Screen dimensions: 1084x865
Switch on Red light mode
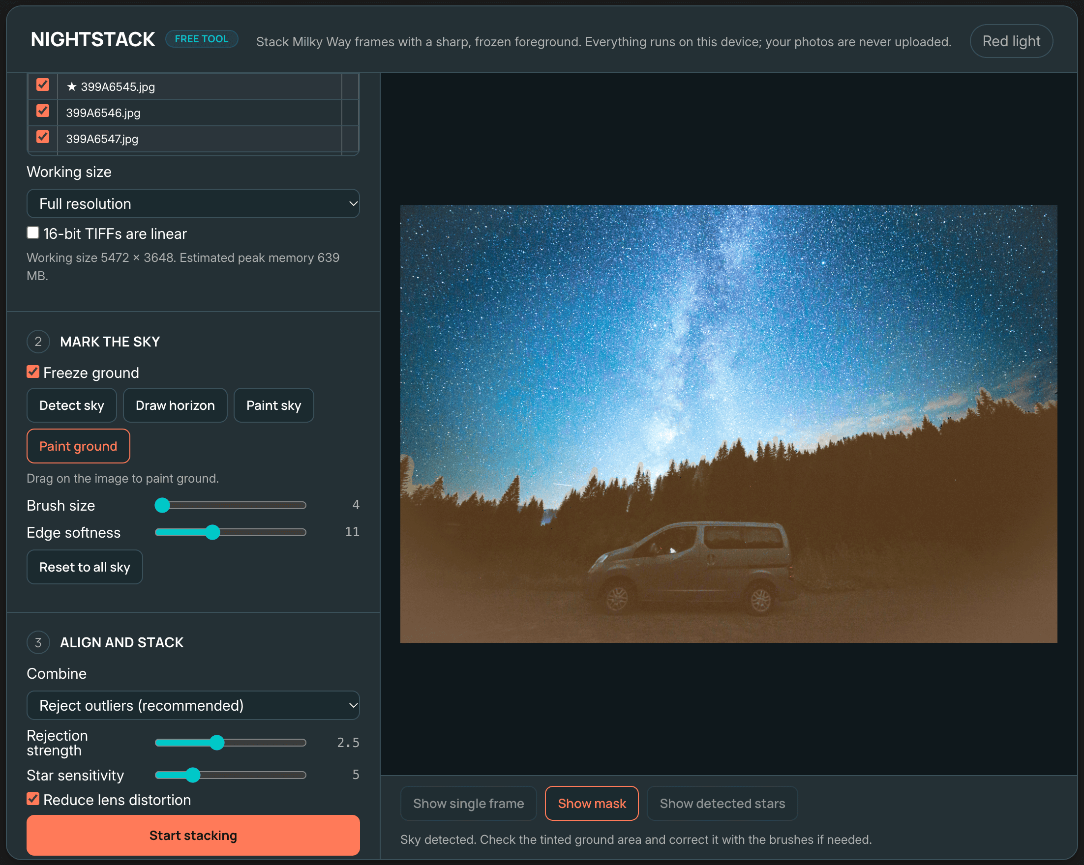coord(1011,41)
